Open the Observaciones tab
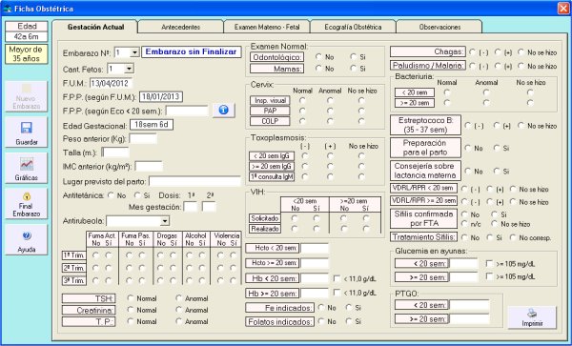The image size is (572, 346). pos(439,27)
